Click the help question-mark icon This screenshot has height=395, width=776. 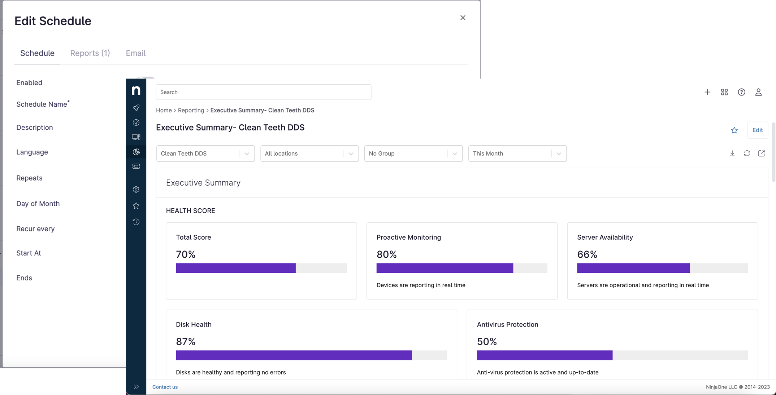point(741,92)
